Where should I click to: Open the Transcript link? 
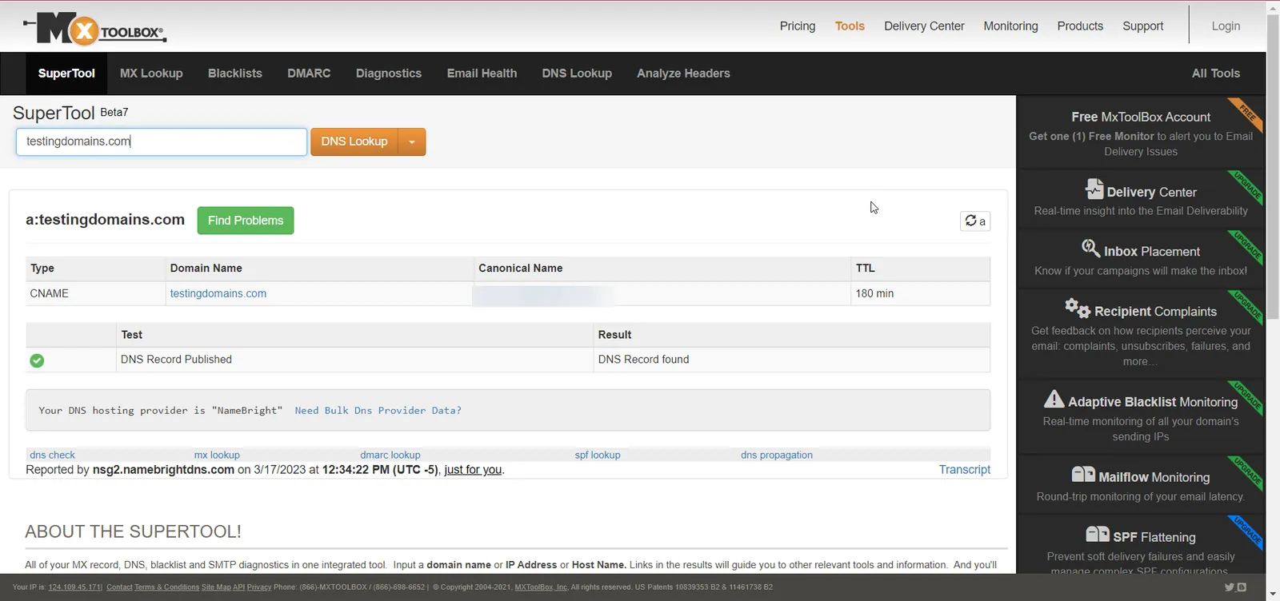point(965,470)
